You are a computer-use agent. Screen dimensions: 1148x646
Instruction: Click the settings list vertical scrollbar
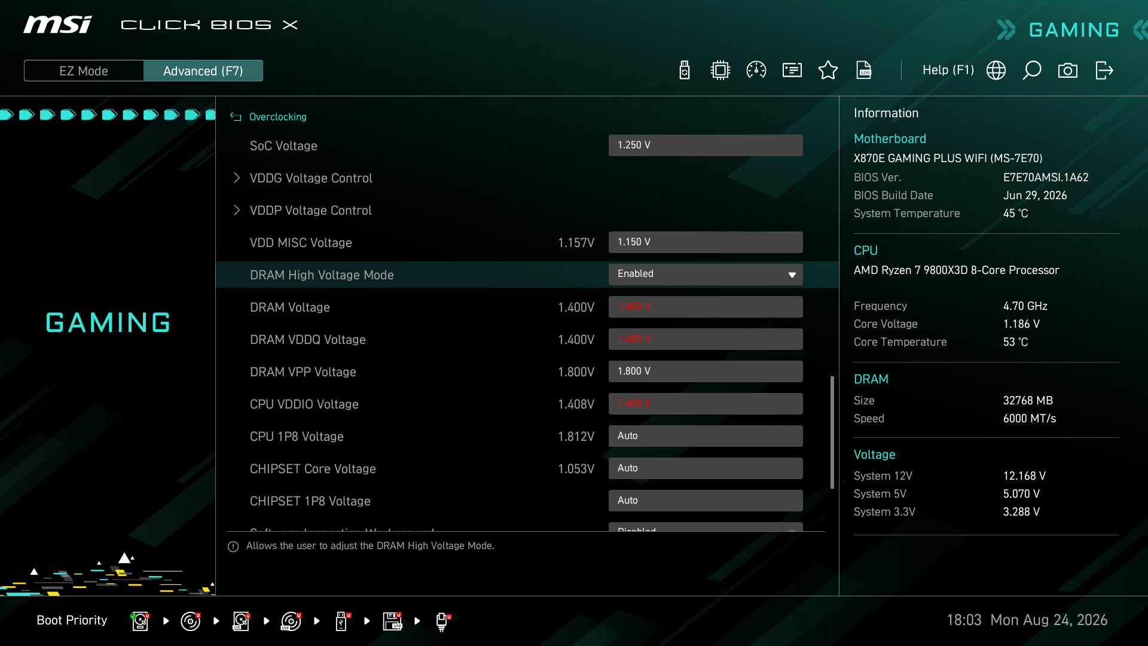pyautogui.click(x=832, y=432)
